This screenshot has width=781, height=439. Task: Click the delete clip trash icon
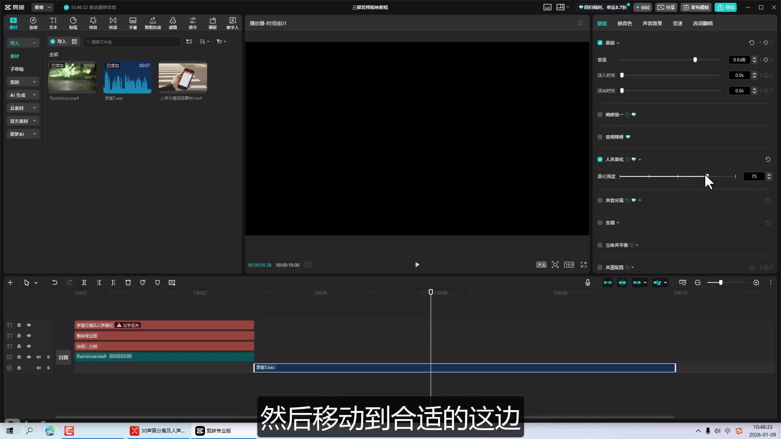(128, 283)
